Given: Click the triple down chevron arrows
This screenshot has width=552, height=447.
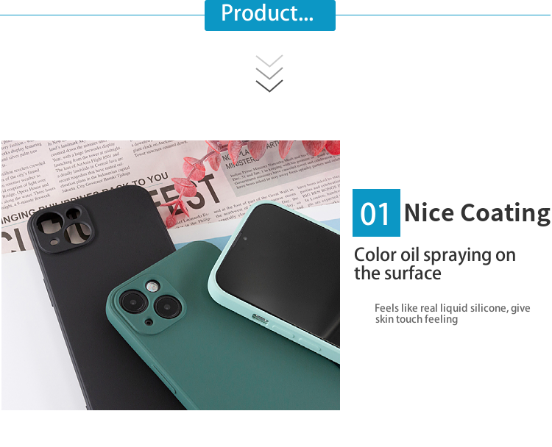Looking at the screenshot, I should point(269,73).
